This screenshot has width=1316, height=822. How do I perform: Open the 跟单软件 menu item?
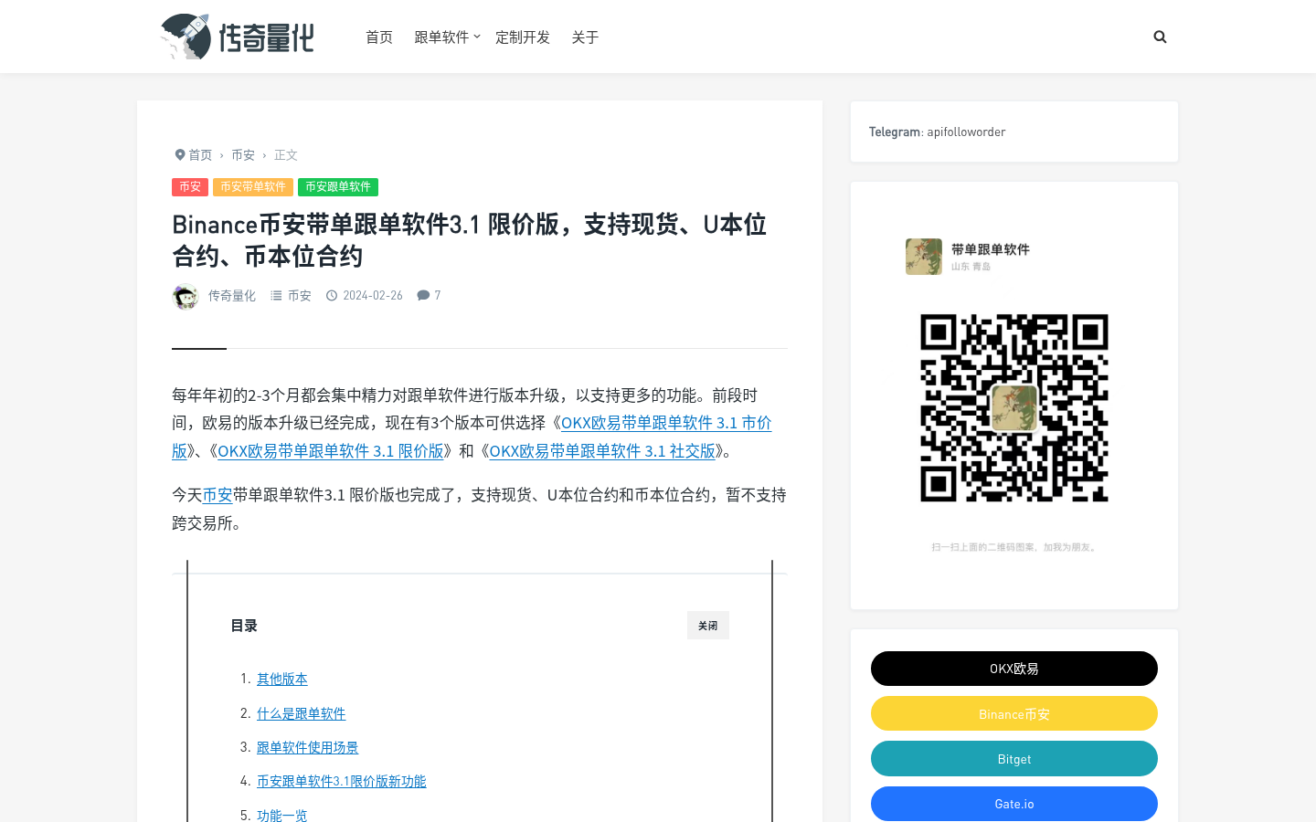[441, 37]
